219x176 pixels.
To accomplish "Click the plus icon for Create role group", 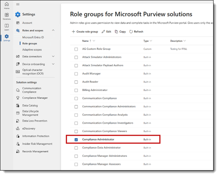I will point(73,31).
